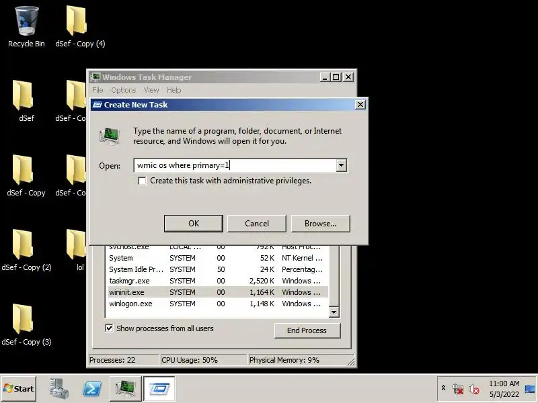Minimize the Windows Task Manager window

[x=325, y=77]
